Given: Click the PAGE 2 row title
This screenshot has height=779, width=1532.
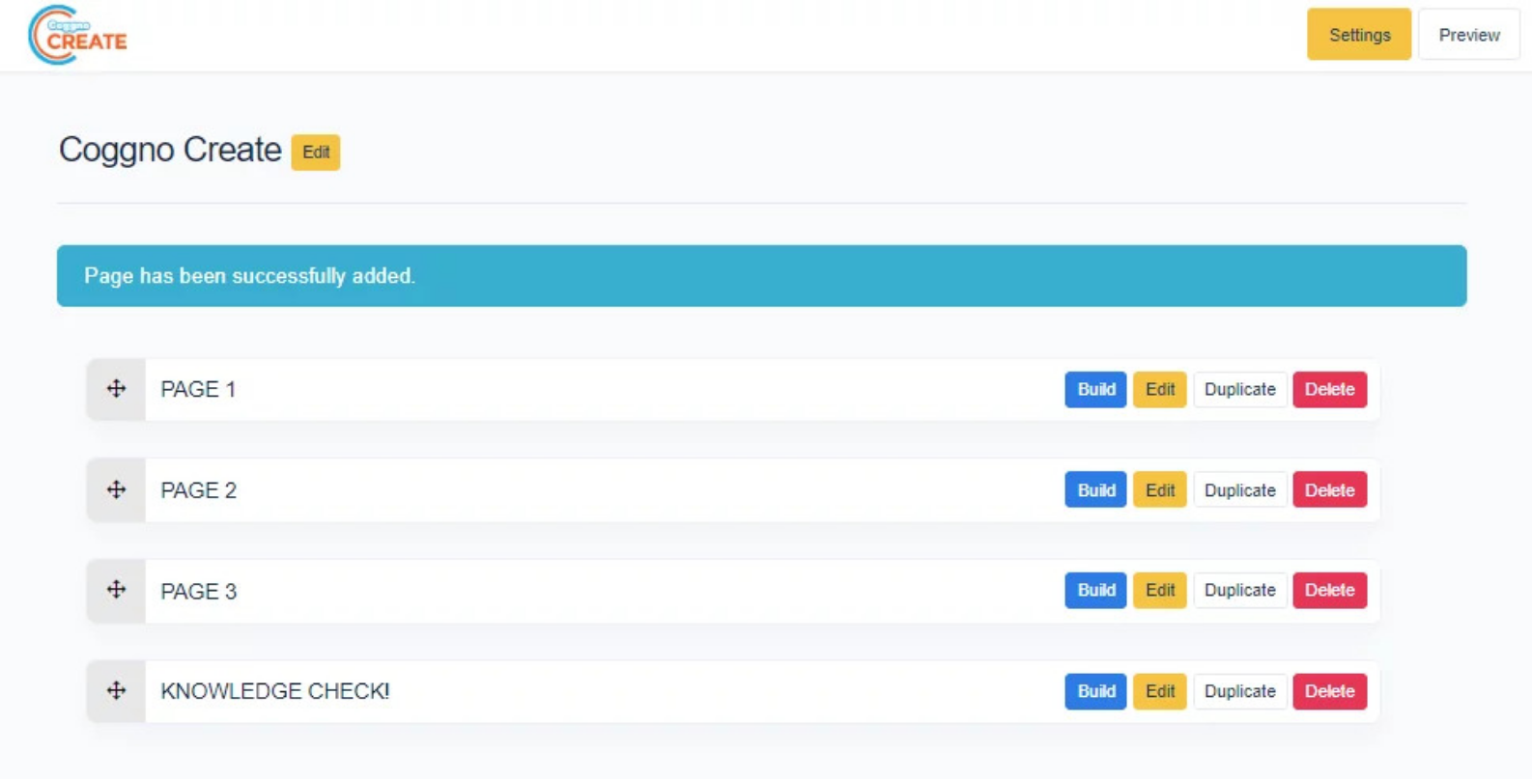Looking at the screenshot, I should (198, 490).
